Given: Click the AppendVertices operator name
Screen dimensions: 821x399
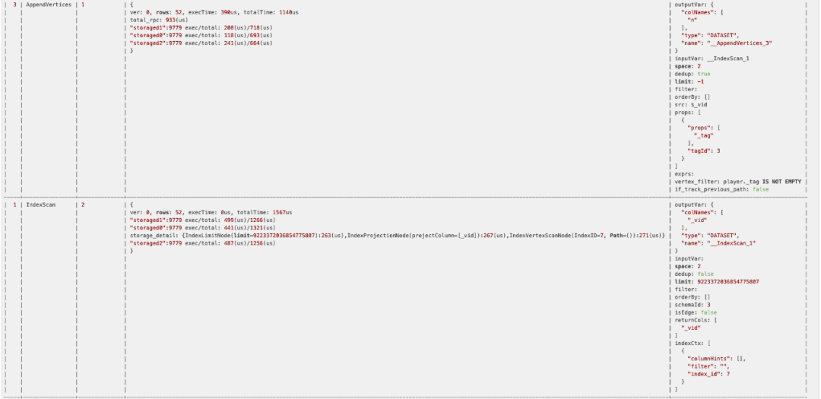Looking at the screenshot, I should pos(49,5).
